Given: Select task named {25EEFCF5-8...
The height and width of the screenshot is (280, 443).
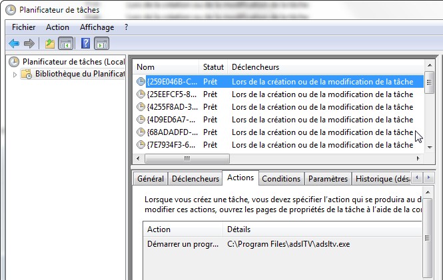Looking at the screenshot, I should (171, 94).
